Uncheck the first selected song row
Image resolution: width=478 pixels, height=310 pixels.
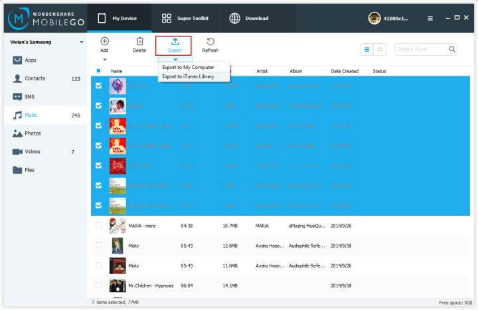98,86
